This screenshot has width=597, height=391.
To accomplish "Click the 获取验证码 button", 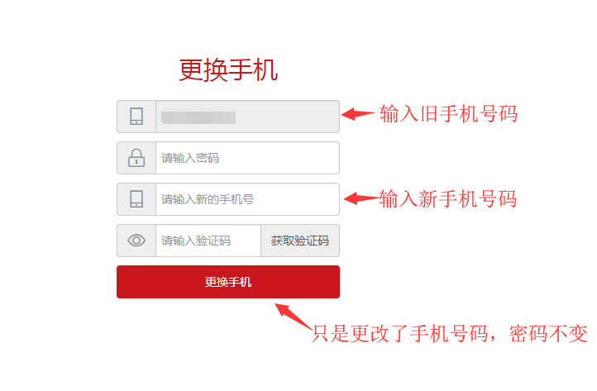I will point(300,241).
